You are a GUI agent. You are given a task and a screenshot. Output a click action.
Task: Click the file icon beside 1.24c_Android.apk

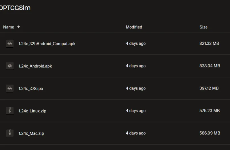point(10,66)
